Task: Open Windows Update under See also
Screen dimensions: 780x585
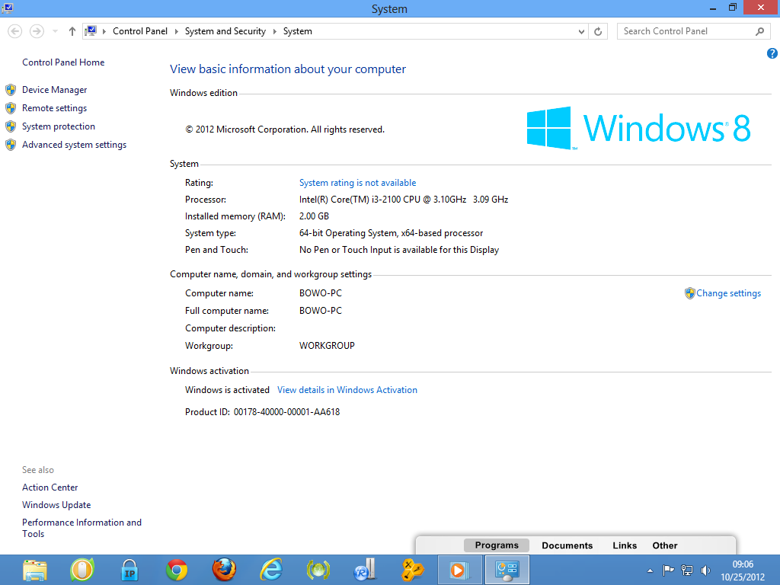Action: coord(56,505)
